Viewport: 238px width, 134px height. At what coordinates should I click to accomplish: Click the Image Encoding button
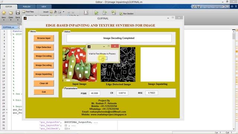44,56
